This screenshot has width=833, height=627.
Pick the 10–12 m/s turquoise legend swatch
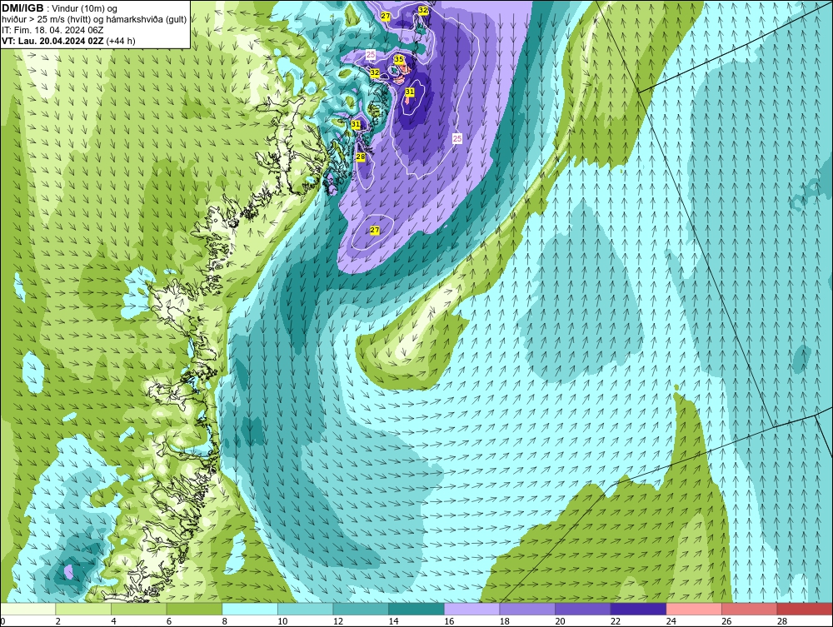tap(306, 609)
